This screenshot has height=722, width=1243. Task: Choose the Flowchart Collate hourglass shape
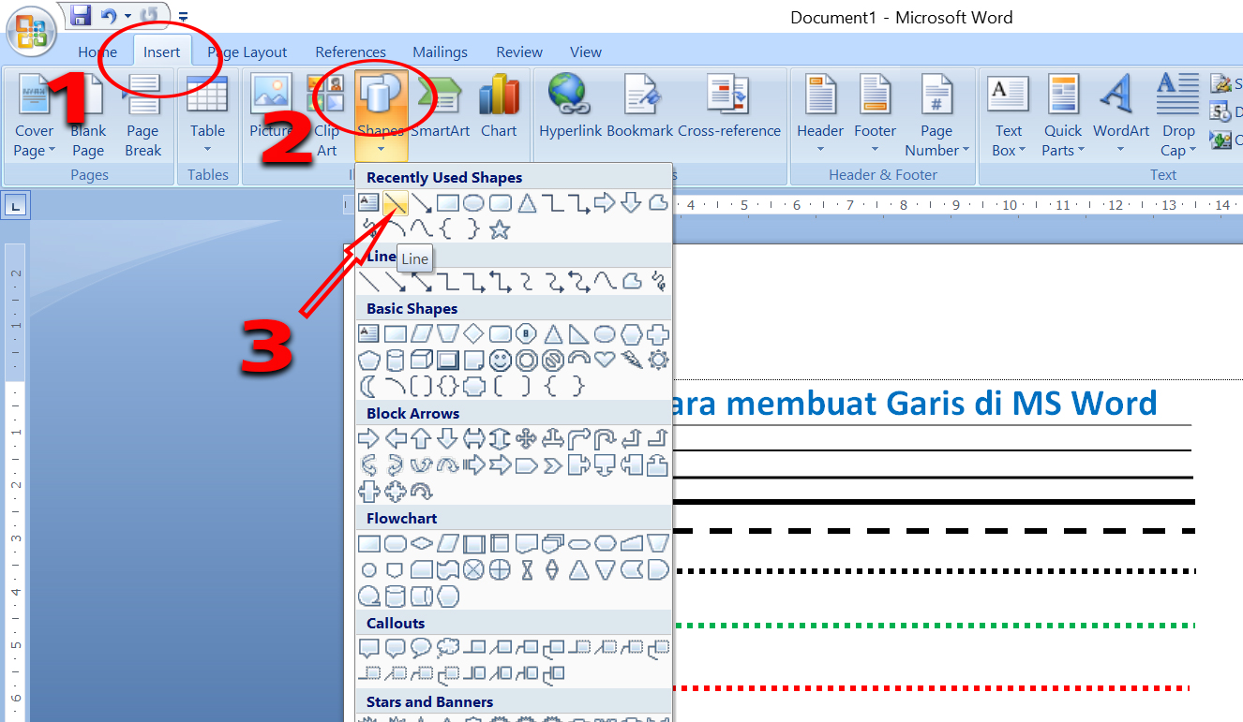coord(527,569)
